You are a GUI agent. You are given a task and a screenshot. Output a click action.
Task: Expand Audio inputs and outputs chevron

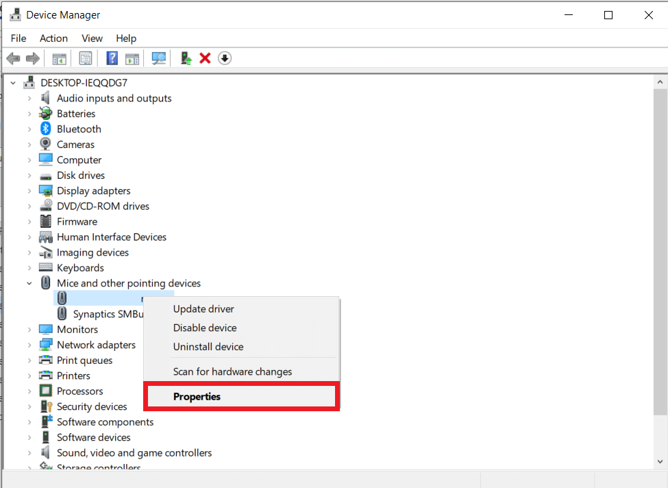(x=29, y=99)
